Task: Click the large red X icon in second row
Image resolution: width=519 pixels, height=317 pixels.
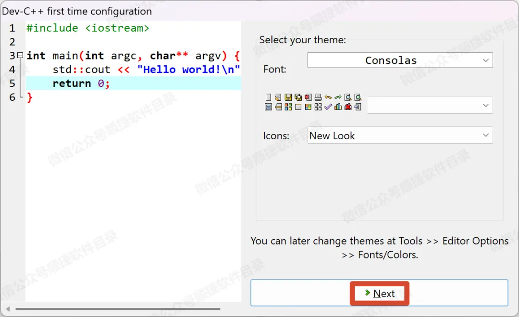Action: pyautogui.click(x=348, y=107)
